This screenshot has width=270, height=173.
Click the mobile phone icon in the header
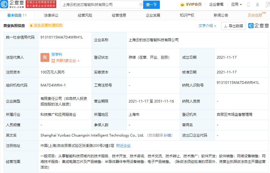(x=249, y=4)
